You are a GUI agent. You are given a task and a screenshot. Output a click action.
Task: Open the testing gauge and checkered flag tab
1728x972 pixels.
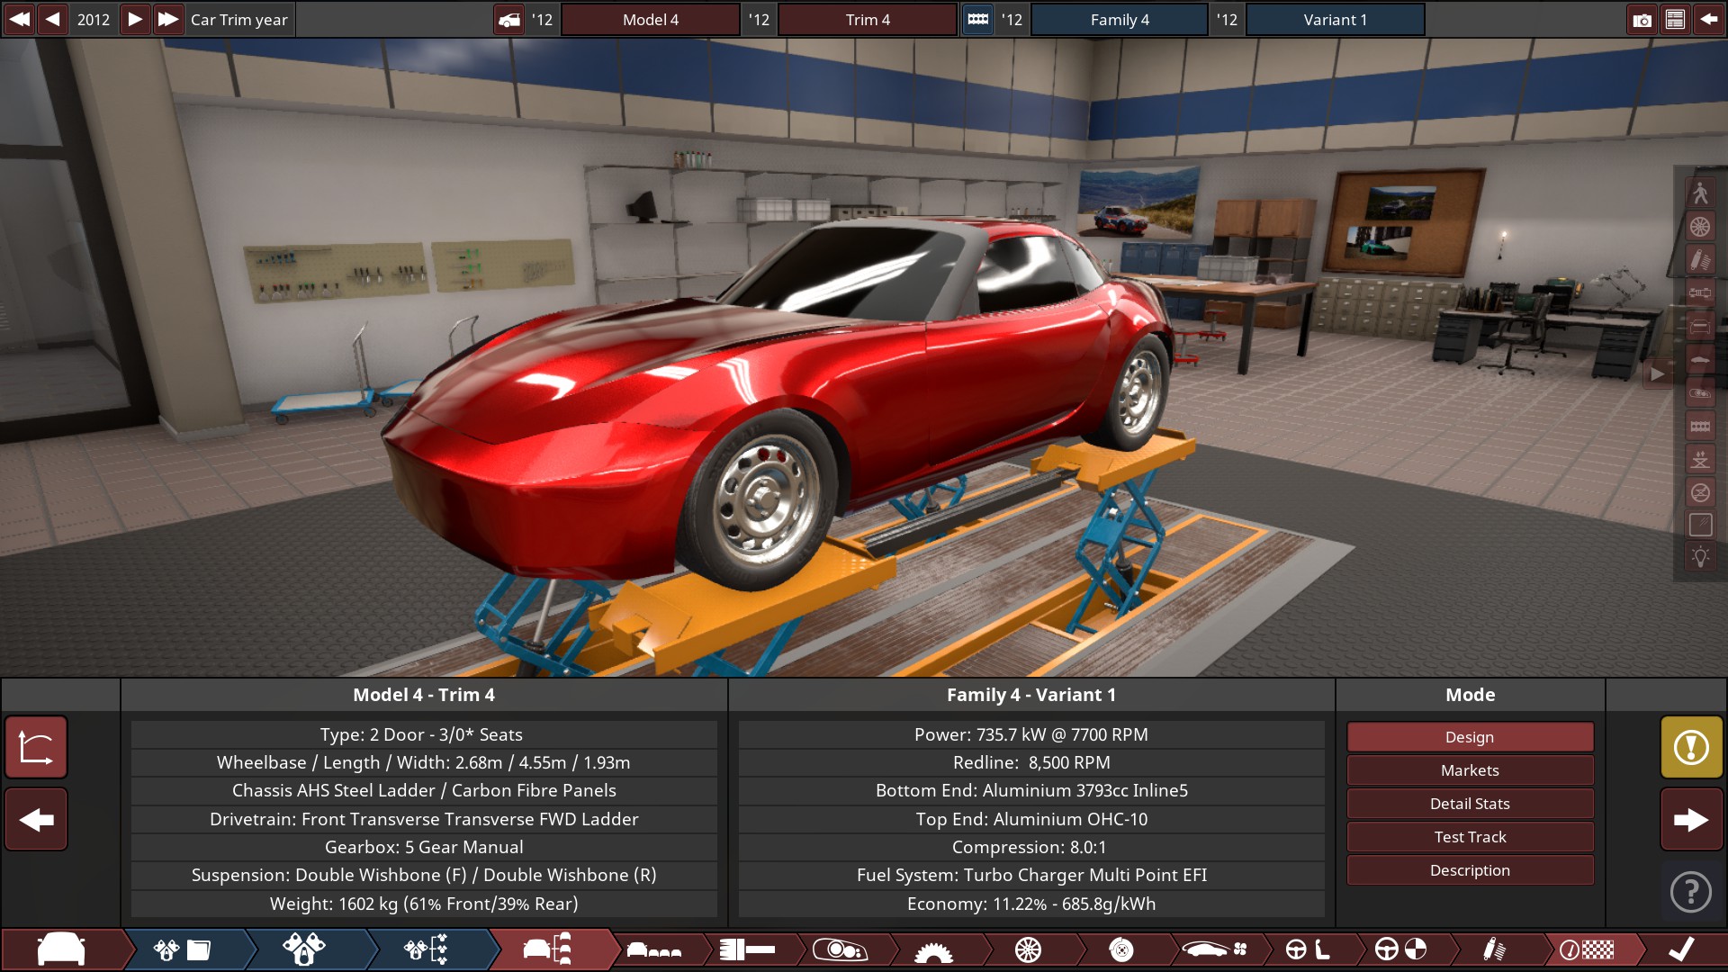[x=1587, y=949]
